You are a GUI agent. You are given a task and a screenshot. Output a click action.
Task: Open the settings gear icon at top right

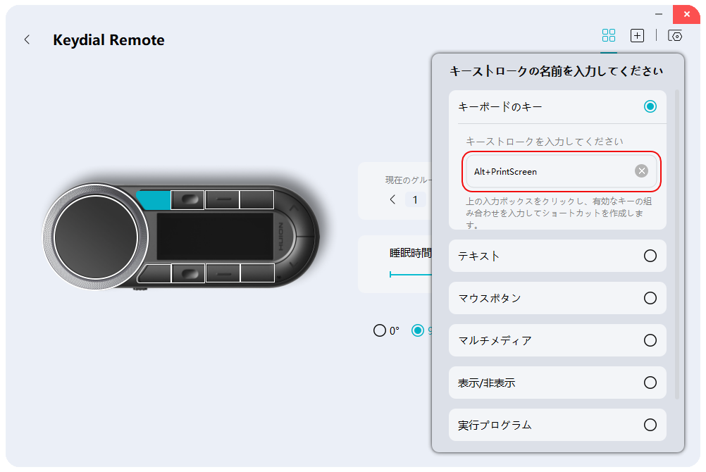coord(675,36)
